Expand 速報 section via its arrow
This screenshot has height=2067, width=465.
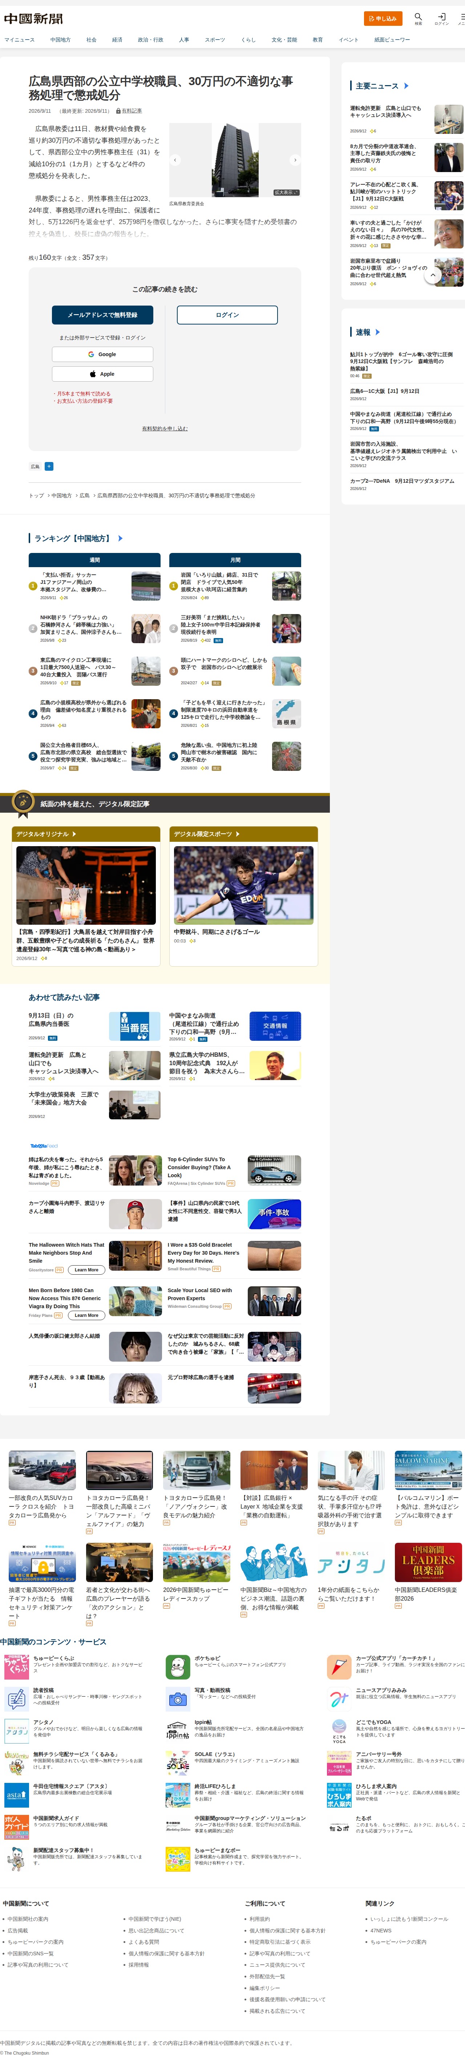pyautogui.click(x=377, y=332)
